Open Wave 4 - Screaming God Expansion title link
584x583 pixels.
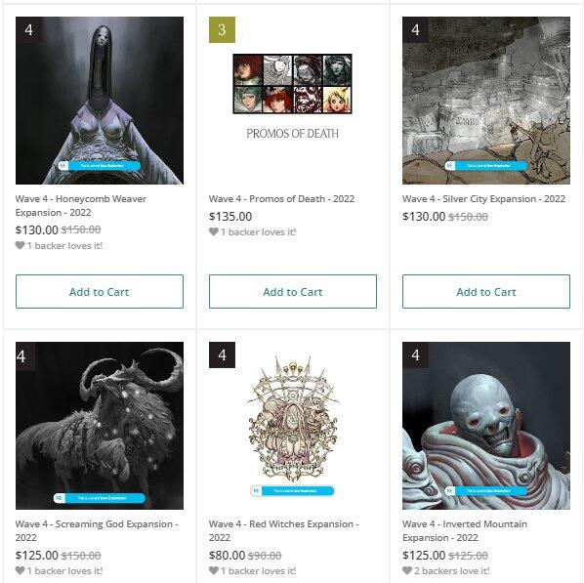97,531
